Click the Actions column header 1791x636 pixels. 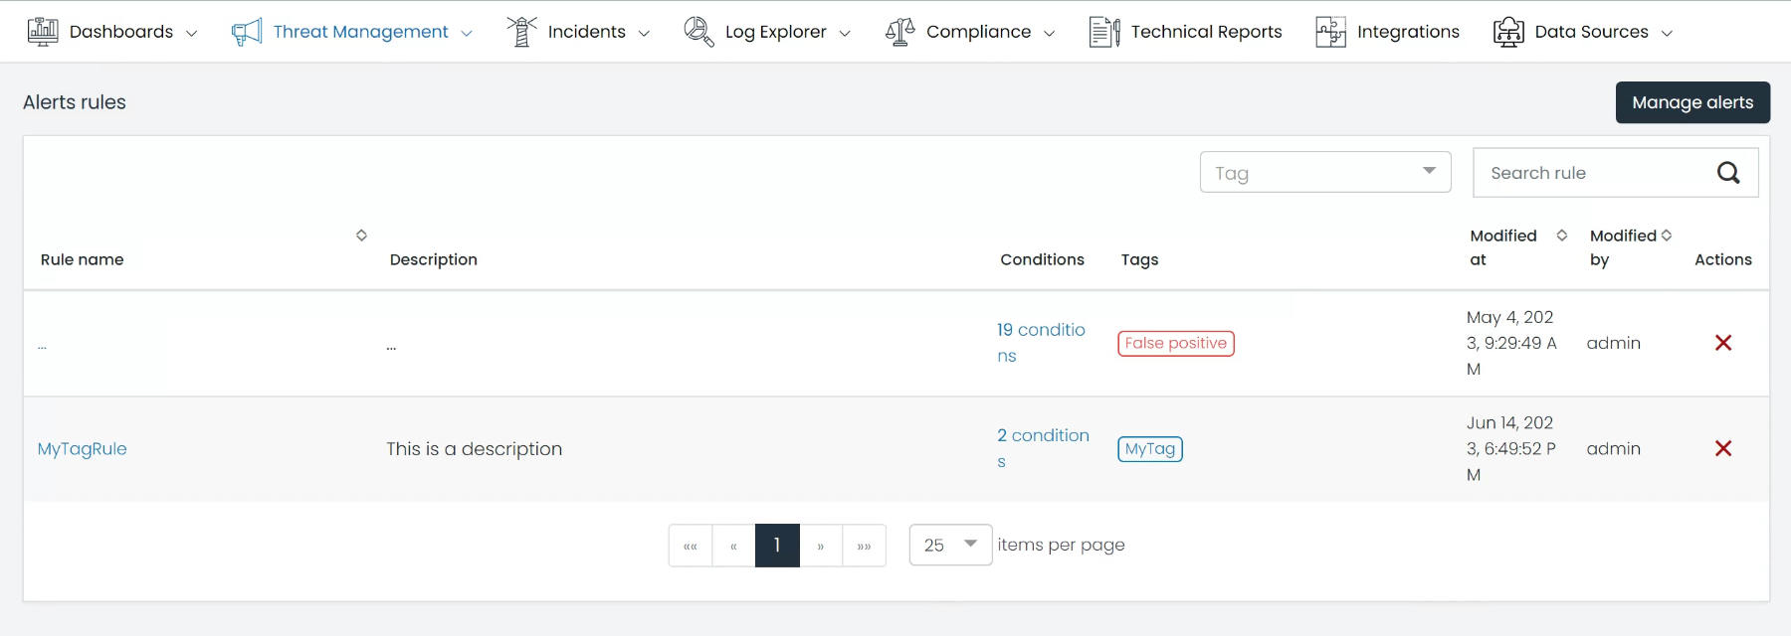(1723, 259)
